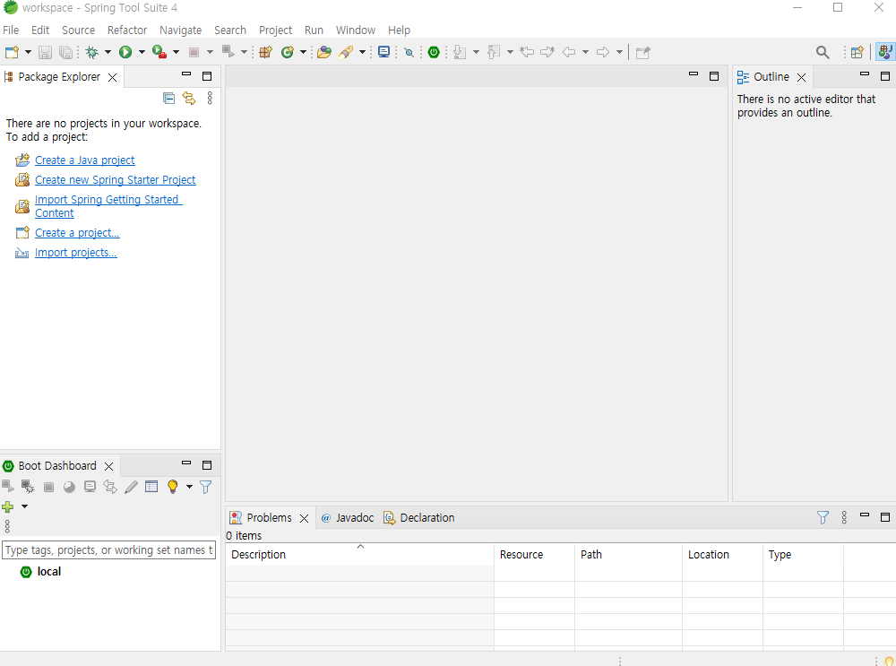This screenshot has width=896, height=666.
Task: Click the Problems view filter icon
Action: [x=823, y=517]
